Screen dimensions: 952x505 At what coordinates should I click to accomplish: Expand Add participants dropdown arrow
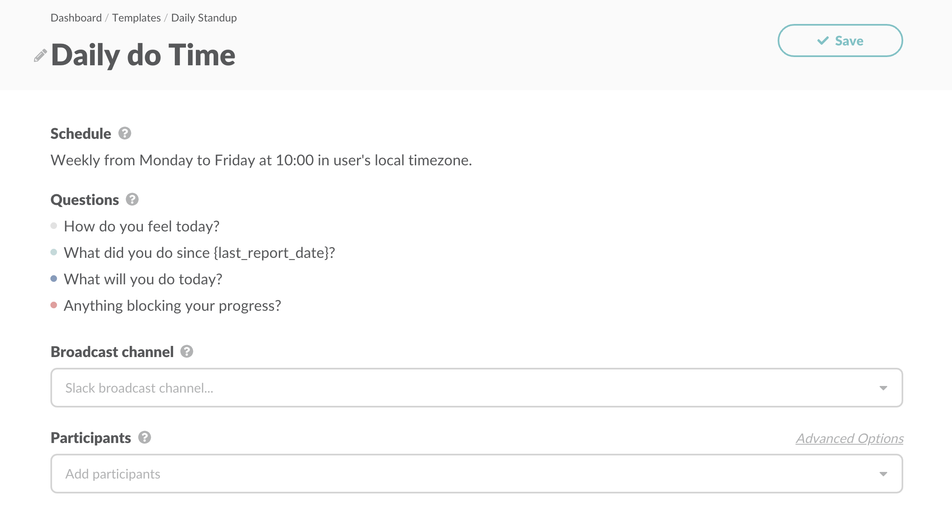pyautogui.click(x=883, y=474)
